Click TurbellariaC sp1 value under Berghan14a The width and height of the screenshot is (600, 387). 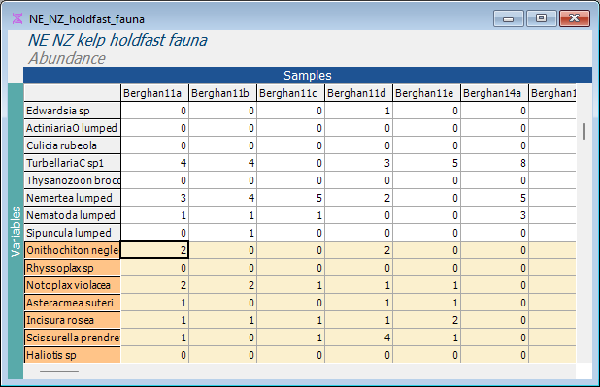click(x=494, y=163)
